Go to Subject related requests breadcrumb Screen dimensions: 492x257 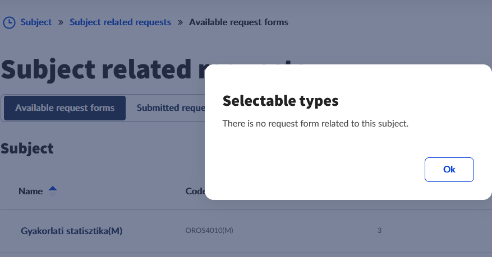pyautogui.click(x=120, y=22)
